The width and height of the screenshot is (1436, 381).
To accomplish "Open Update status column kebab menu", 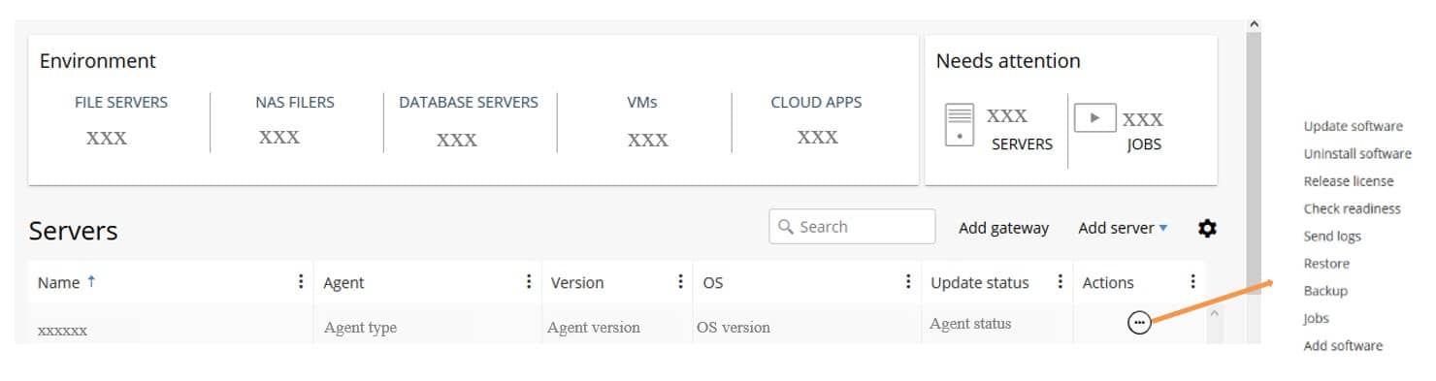I will tap(1060, 281).
